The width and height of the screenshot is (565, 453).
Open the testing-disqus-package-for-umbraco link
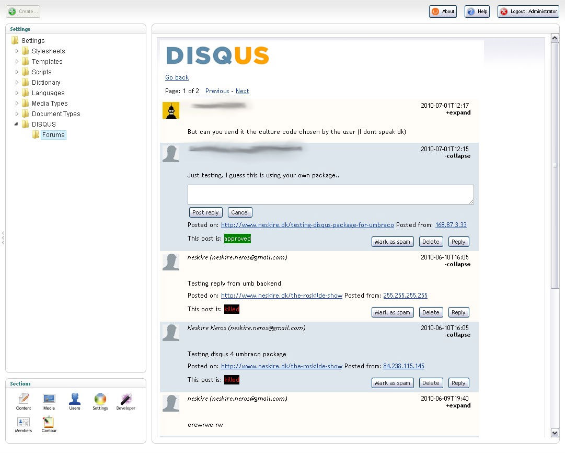(307, 225)
